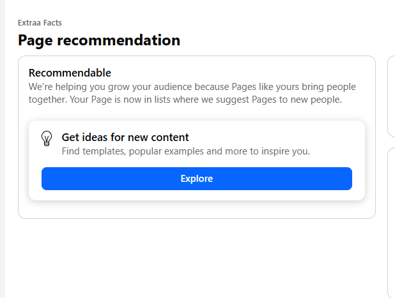Screen dimensions: 395x298
Task: Click the partially visible panel at top right
Action: [391, 96]
